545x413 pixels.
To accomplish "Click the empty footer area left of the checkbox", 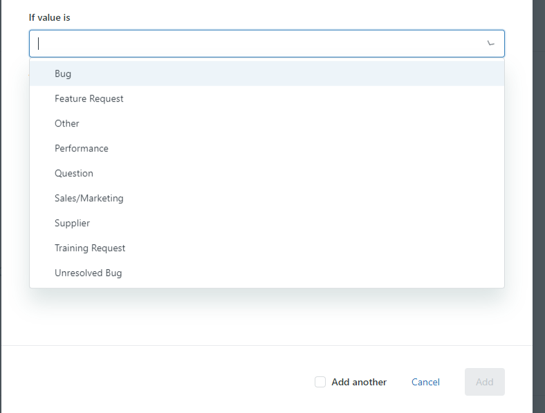I will [x=152, y=382].
